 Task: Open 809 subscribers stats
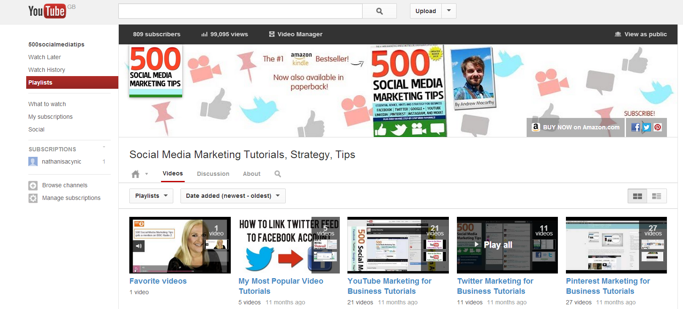point(156,34)
